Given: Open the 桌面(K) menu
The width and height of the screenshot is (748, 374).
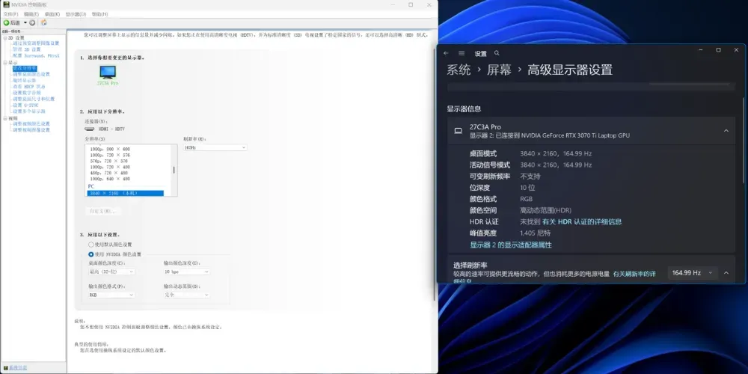Looking at the screenshot, I should (52, 14).
